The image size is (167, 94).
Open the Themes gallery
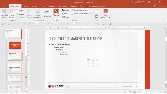[56, 13]
